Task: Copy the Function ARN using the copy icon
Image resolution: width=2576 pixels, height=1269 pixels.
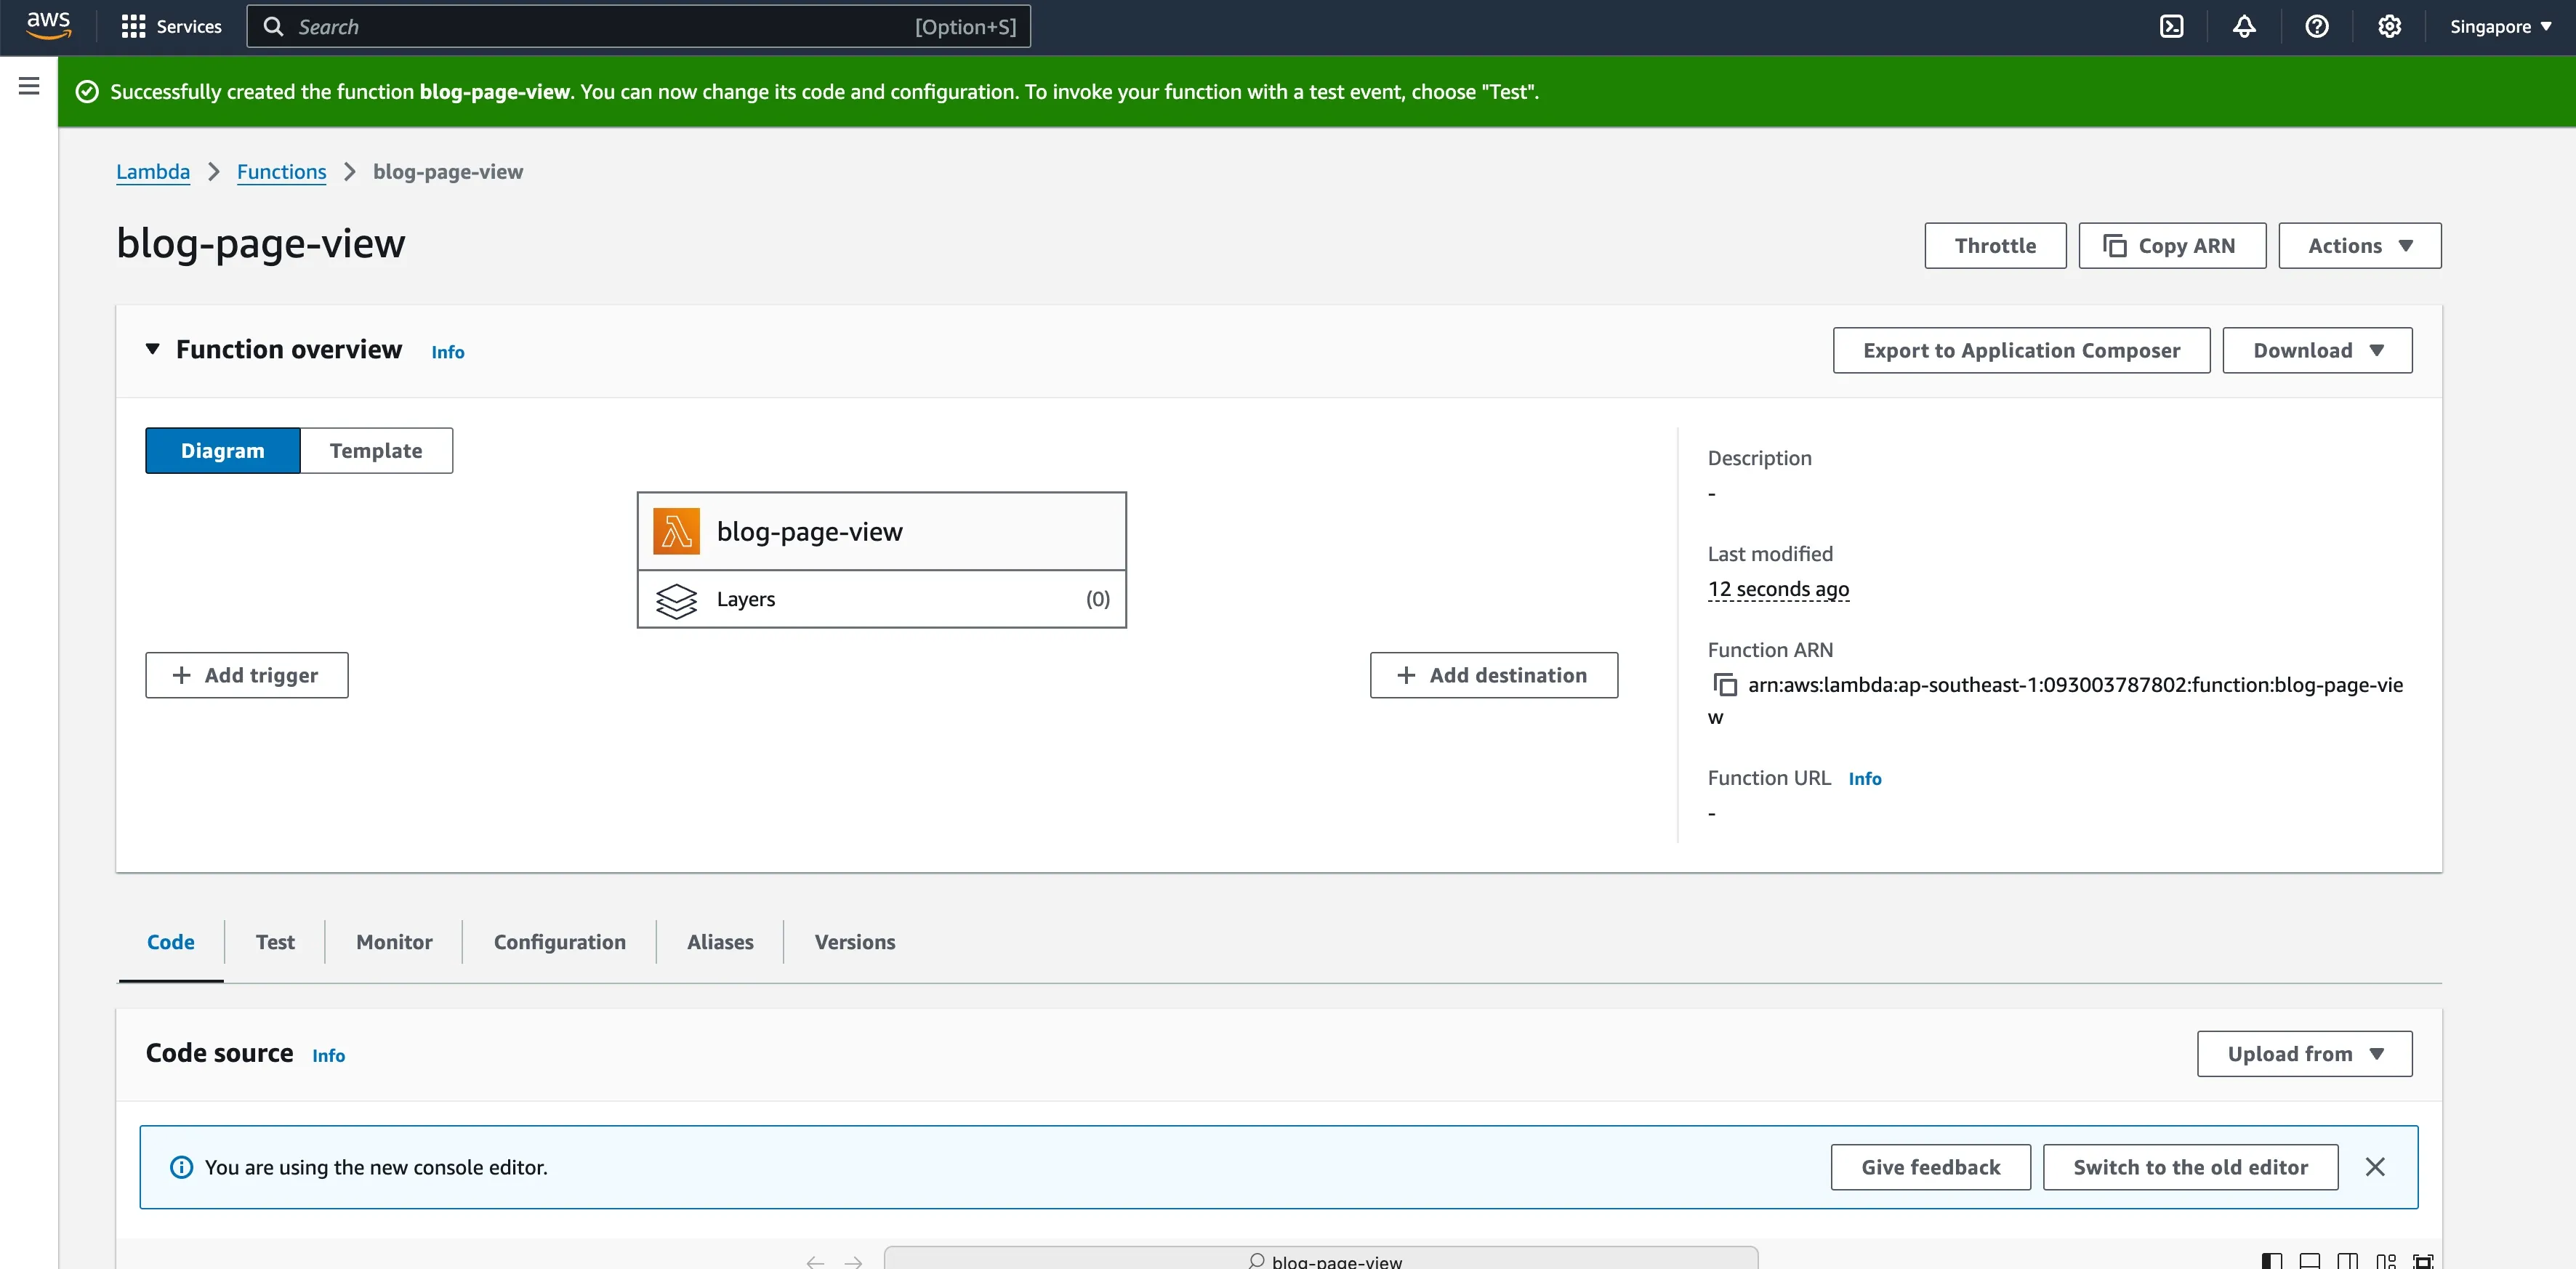Action: [x=1726, y=684]
